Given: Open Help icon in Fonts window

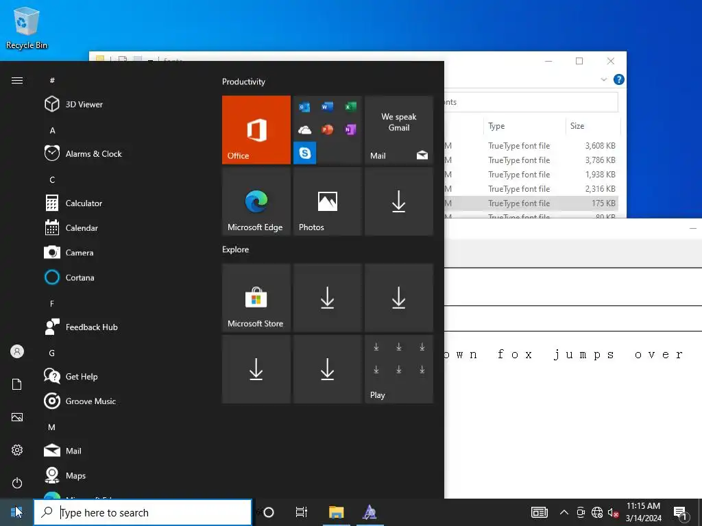Looking at the screenshot, I should point(619,79).
